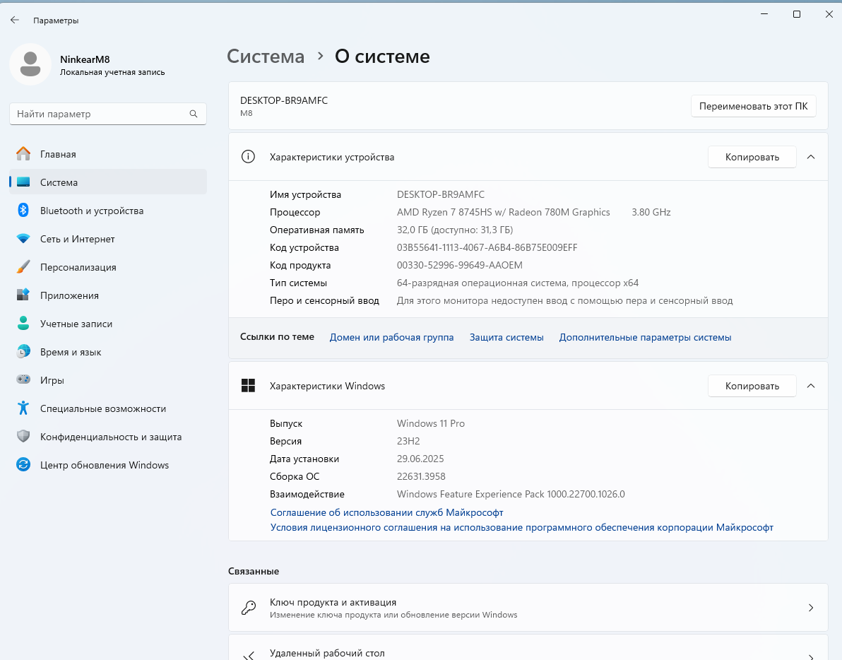The width and height of the screenshot is (842, 660).
Task: Click the Найти параметр search field
Action: point(99,114)
